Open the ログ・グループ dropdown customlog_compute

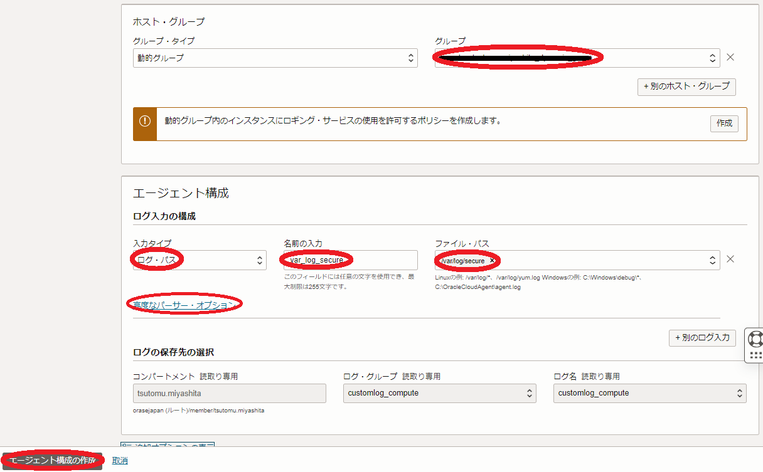[x=439, y=393]
